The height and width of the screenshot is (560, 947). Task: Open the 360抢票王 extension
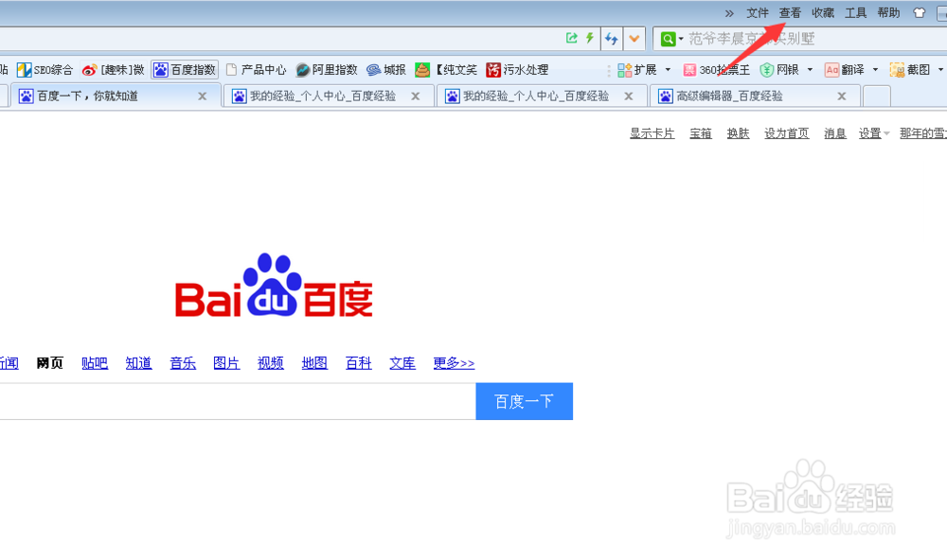(x=716, y=70)
